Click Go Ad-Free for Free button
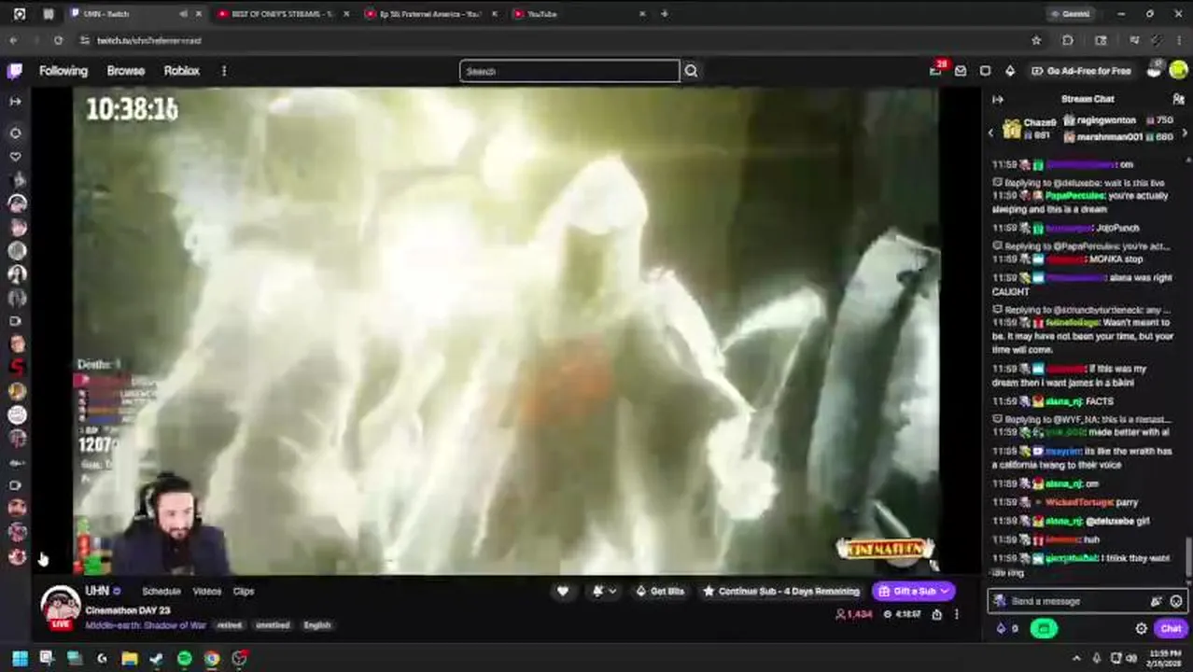The width and height of the screenshot is (1193, 672). coord(1080,71)
